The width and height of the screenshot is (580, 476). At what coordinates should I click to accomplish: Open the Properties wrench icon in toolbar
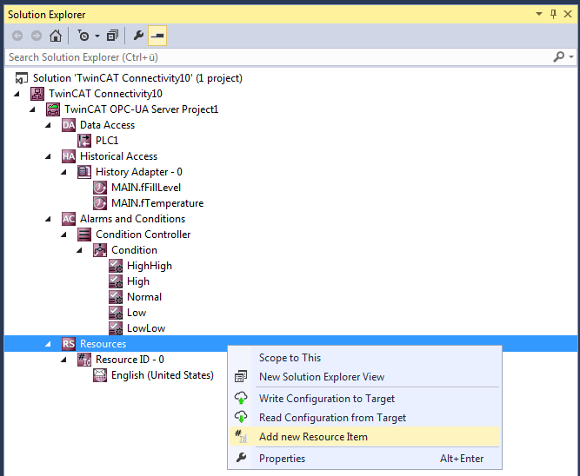point(138,36)
